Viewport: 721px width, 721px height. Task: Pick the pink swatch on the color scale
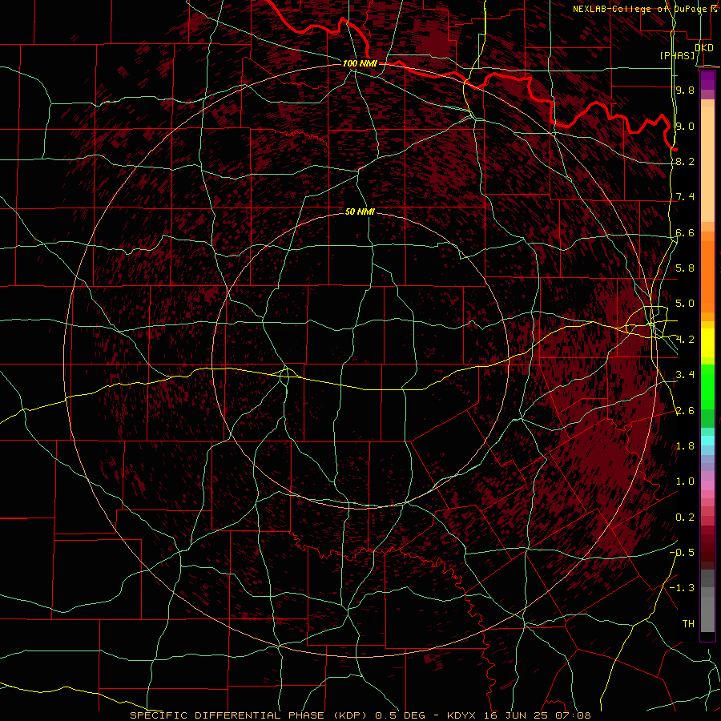[x=707, y=485]
